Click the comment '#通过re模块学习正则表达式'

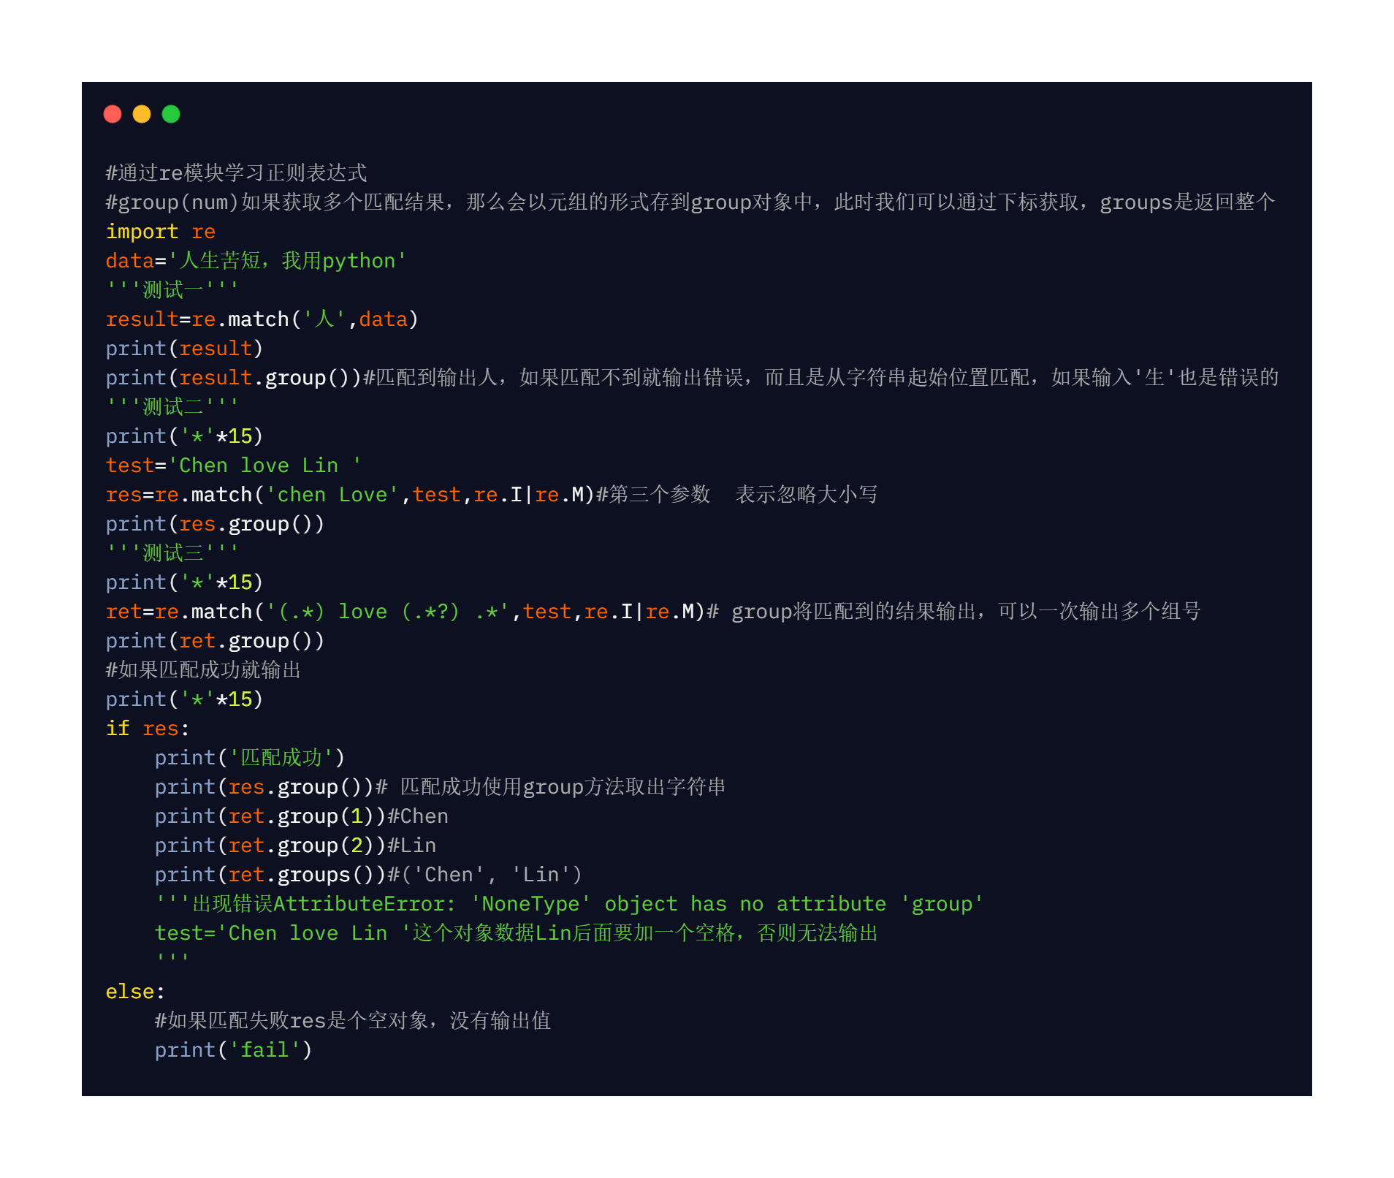click(x=236, y=173)
